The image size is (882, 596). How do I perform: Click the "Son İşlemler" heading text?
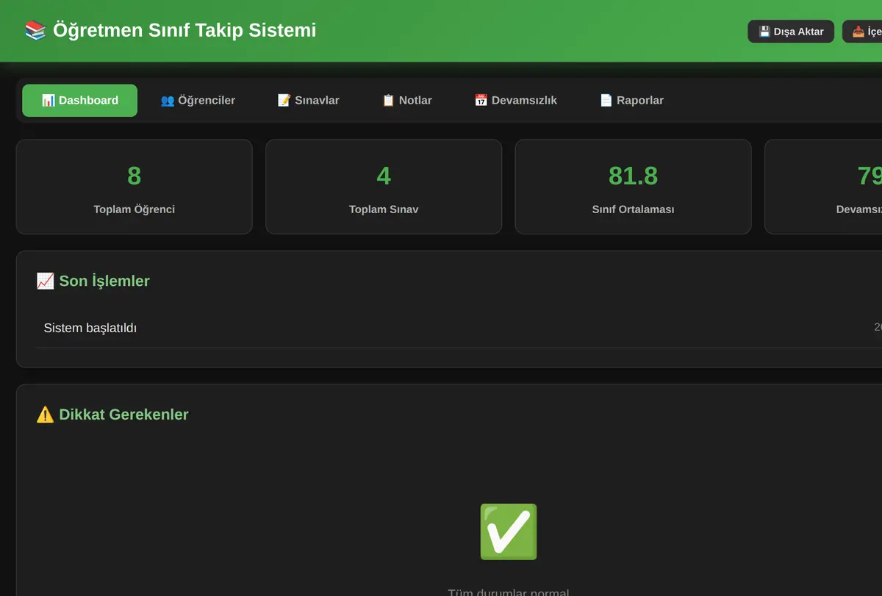tap(104, 281)
